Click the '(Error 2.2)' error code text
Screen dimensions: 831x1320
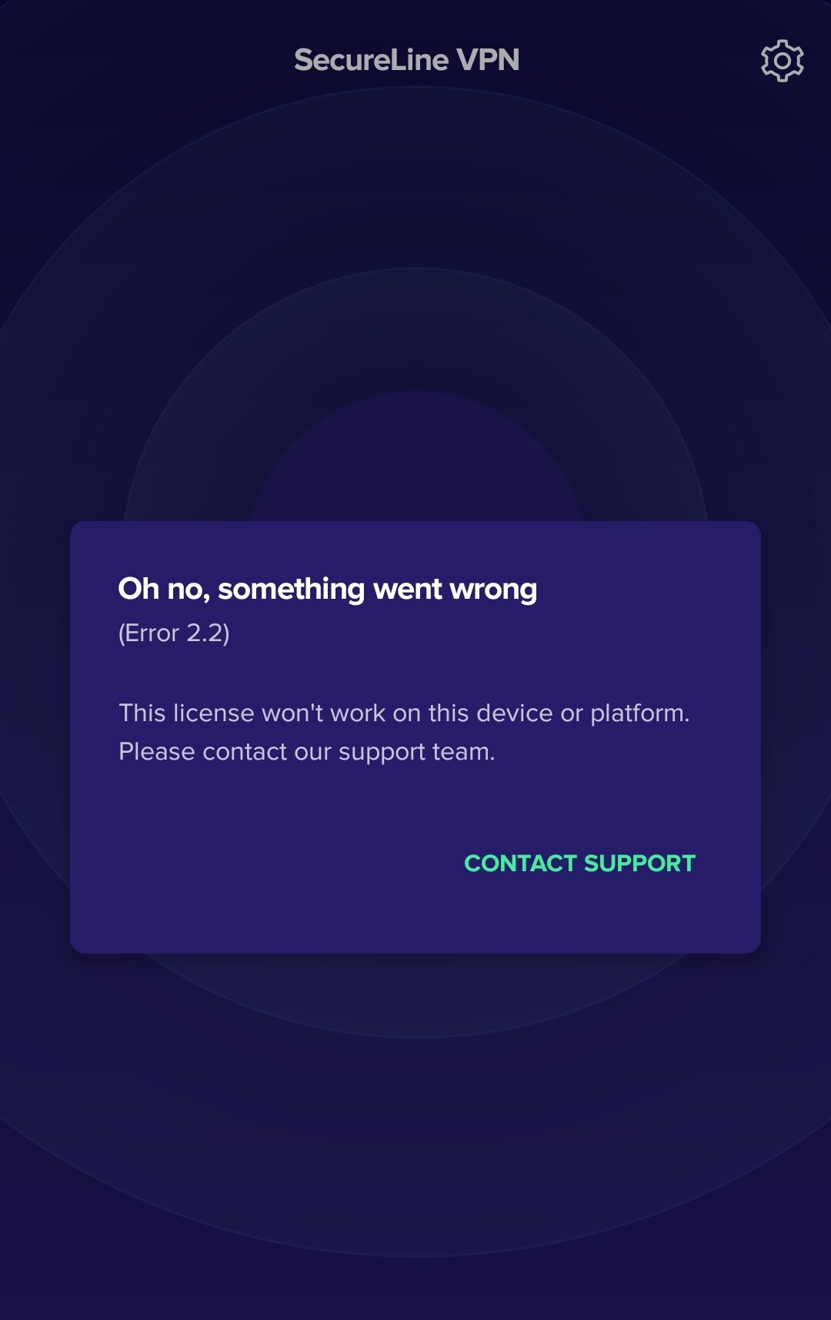point(174,633)
